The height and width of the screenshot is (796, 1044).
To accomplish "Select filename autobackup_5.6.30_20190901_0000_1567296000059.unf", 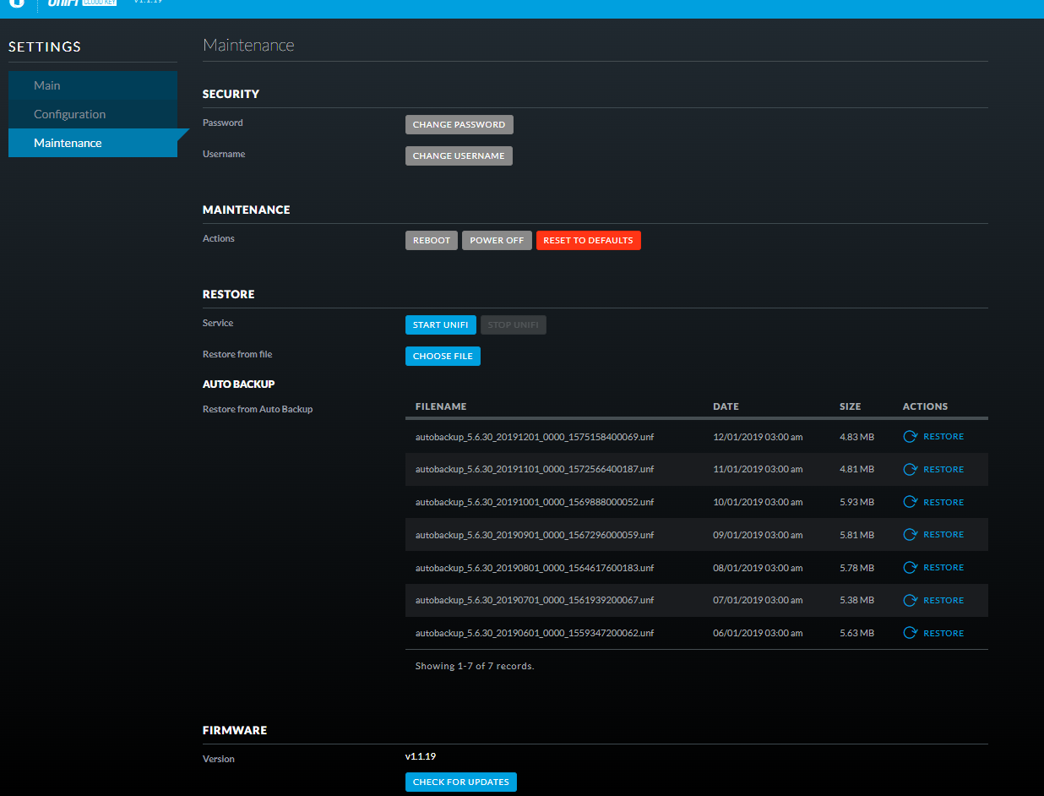I will point(535,535).
